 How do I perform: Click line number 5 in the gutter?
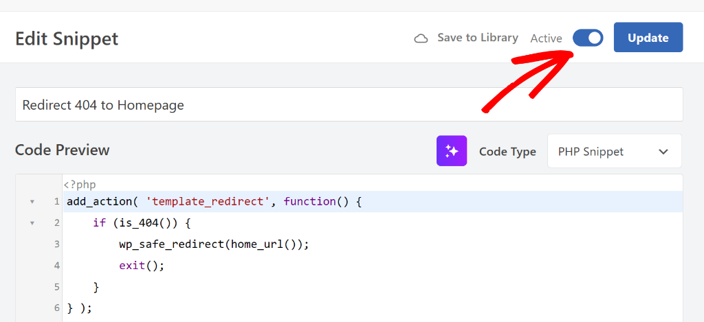tap(56, 287)
